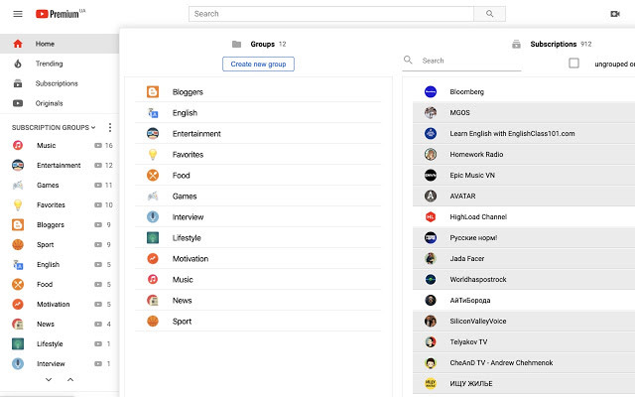Select the Jada Facer subscription
This screenshot has width=635, height=397.
coord(524,258)
